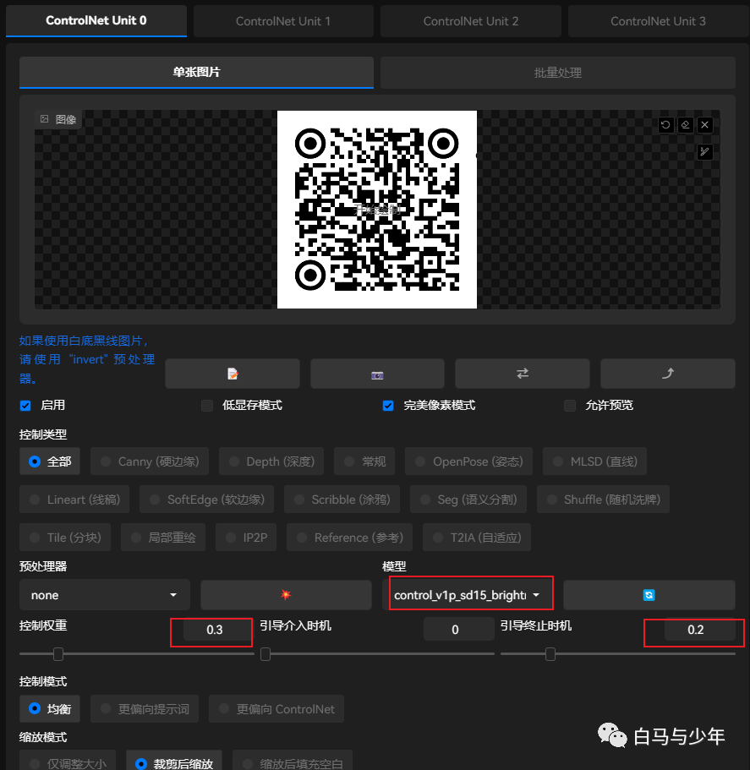Select the 更偏向提示词 control mode
This screenshot has height=770, width=750.
145,708
